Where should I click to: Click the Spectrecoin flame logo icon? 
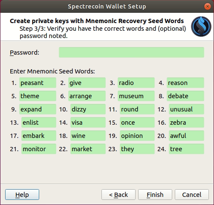201,26
